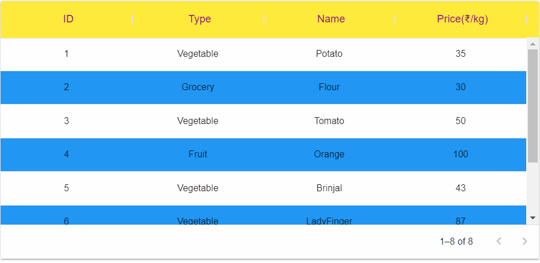
Task: Select the Tomato name cell
Action: pyautogui.click(x=329, y=121)
